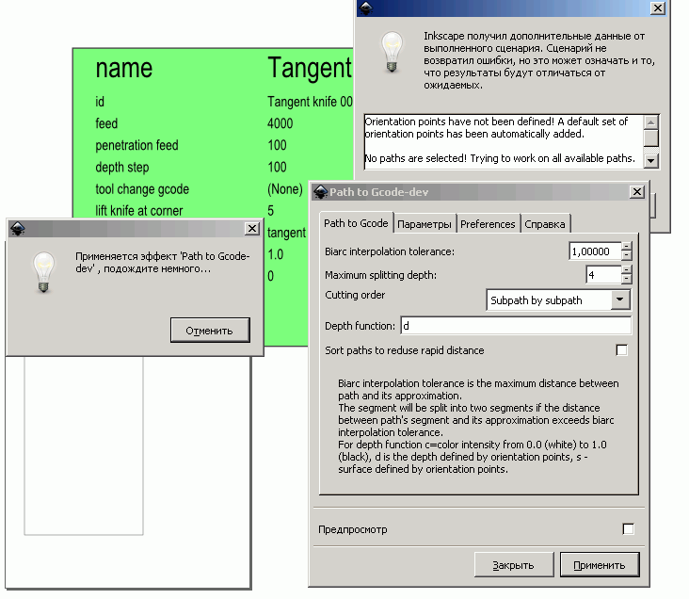Switch to the Path to Gcode tab
This screenshot has width=689, height=599.
click(356, 223)
